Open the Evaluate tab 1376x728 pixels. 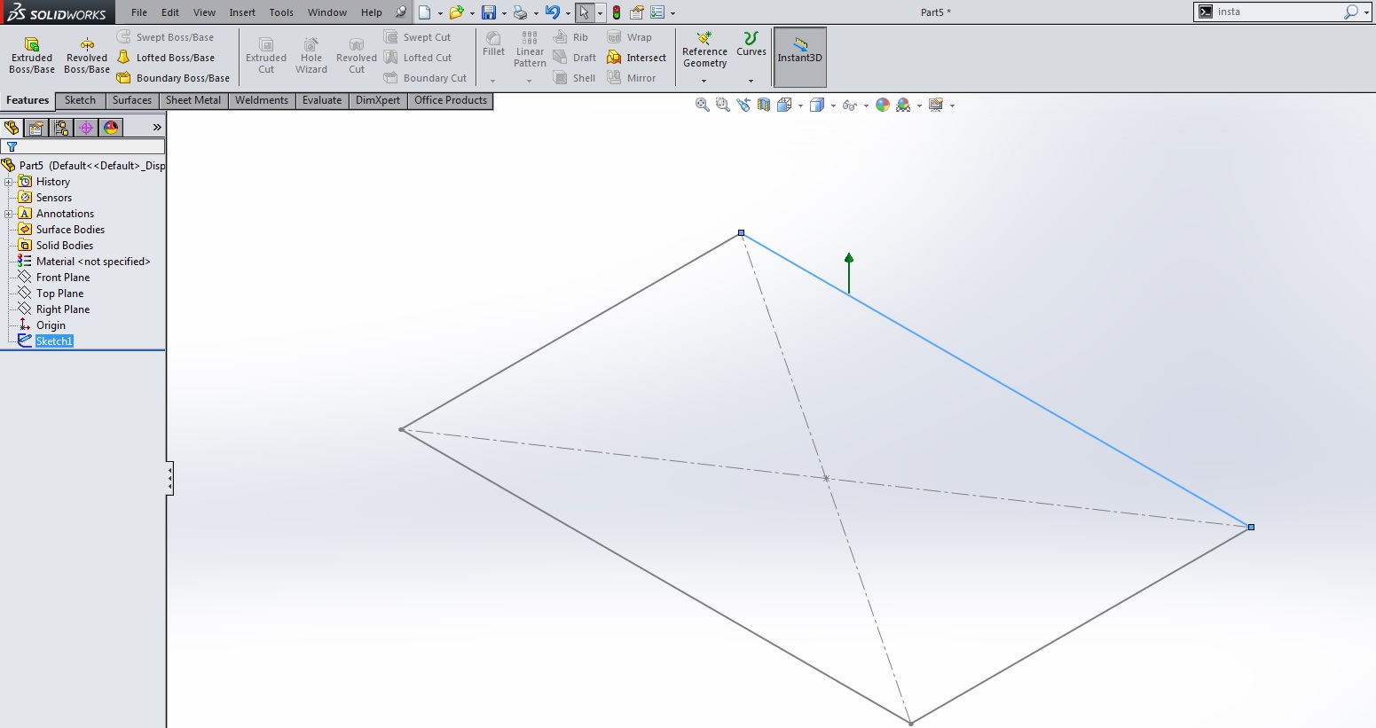[x=321, y=100]
